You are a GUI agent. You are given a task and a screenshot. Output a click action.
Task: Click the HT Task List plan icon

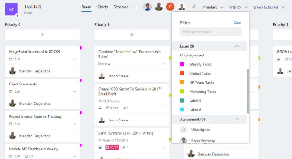coord(11,9)
